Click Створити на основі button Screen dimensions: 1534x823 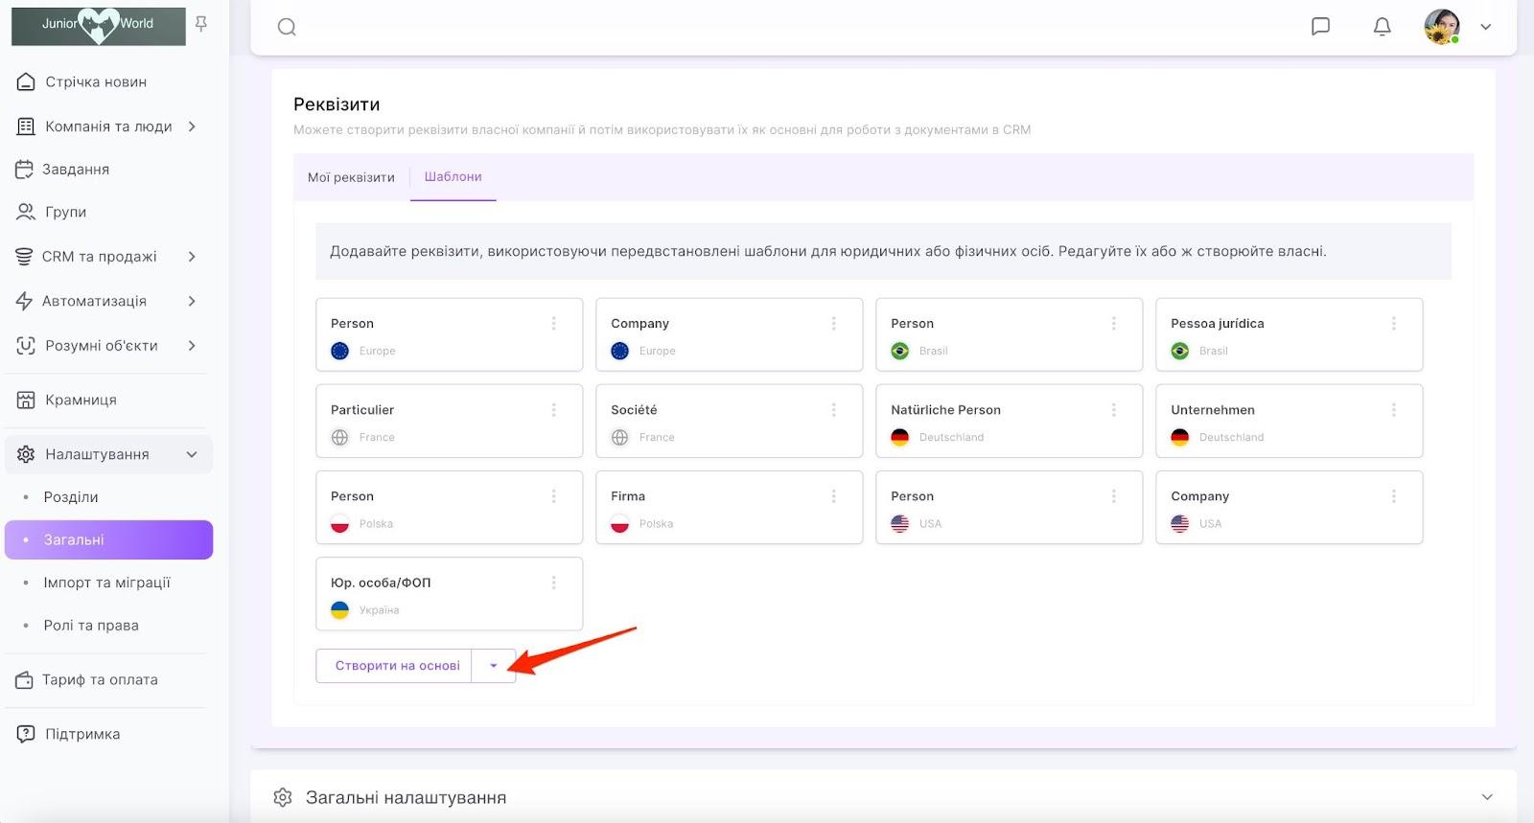(x=397, y=666)
